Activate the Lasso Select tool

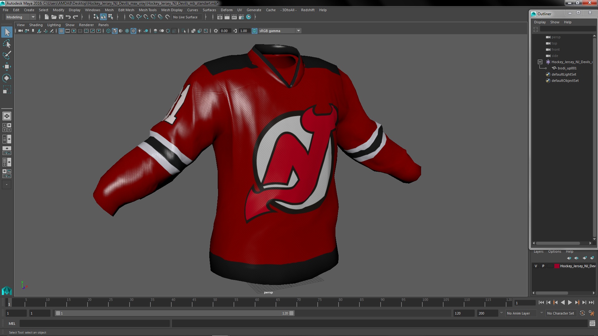coord(7,44)
